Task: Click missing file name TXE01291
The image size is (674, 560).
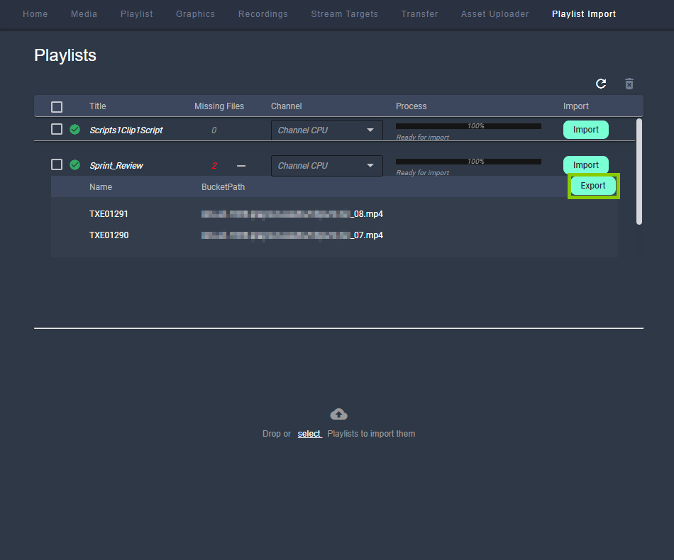Action: (109, 214)
